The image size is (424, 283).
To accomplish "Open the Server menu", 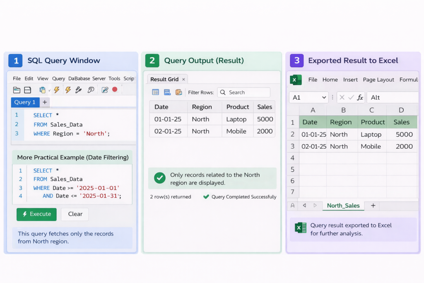I will pyautogui.click(x=99, y=78).
